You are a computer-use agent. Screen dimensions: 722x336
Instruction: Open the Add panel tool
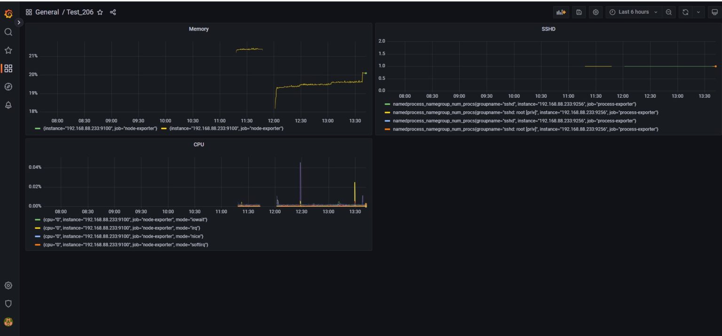pyautogui.click(x=561, y=12)
